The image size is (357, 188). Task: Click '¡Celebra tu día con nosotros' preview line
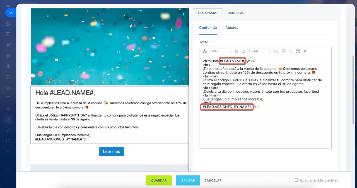[x=87, y=127]
